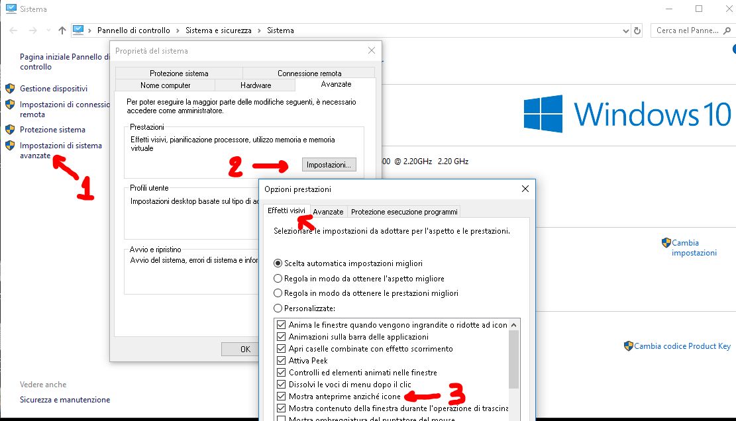Go up one level with Up arrow
736x421 pixels.
coord(62,30)
